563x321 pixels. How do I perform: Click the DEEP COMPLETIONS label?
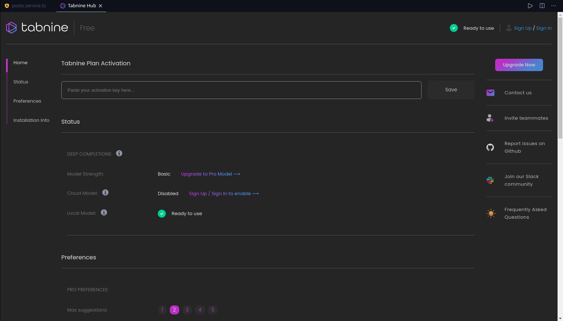(89, 154)
